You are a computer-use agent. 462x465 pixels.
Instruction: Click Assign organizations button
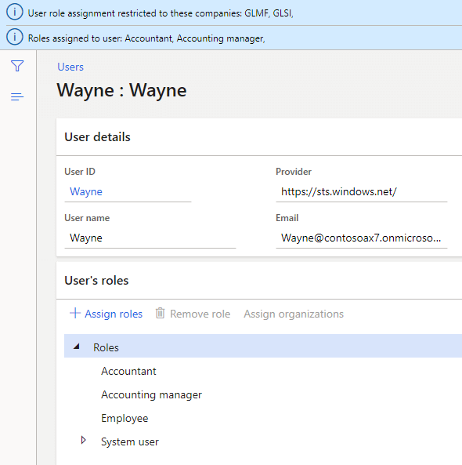click(x=294, y=314)
